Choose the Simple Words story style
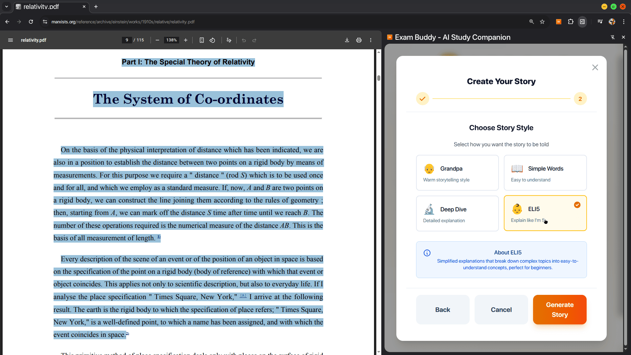The height and width of the screenshot is (355, 631). [x=545, y=173]
